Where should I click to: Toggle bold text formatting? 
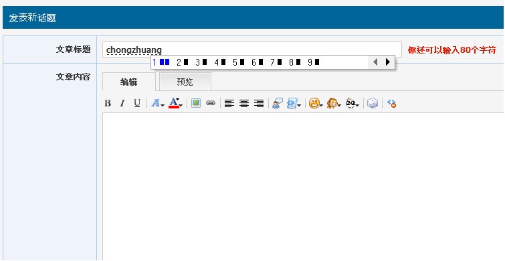(108, 104)
